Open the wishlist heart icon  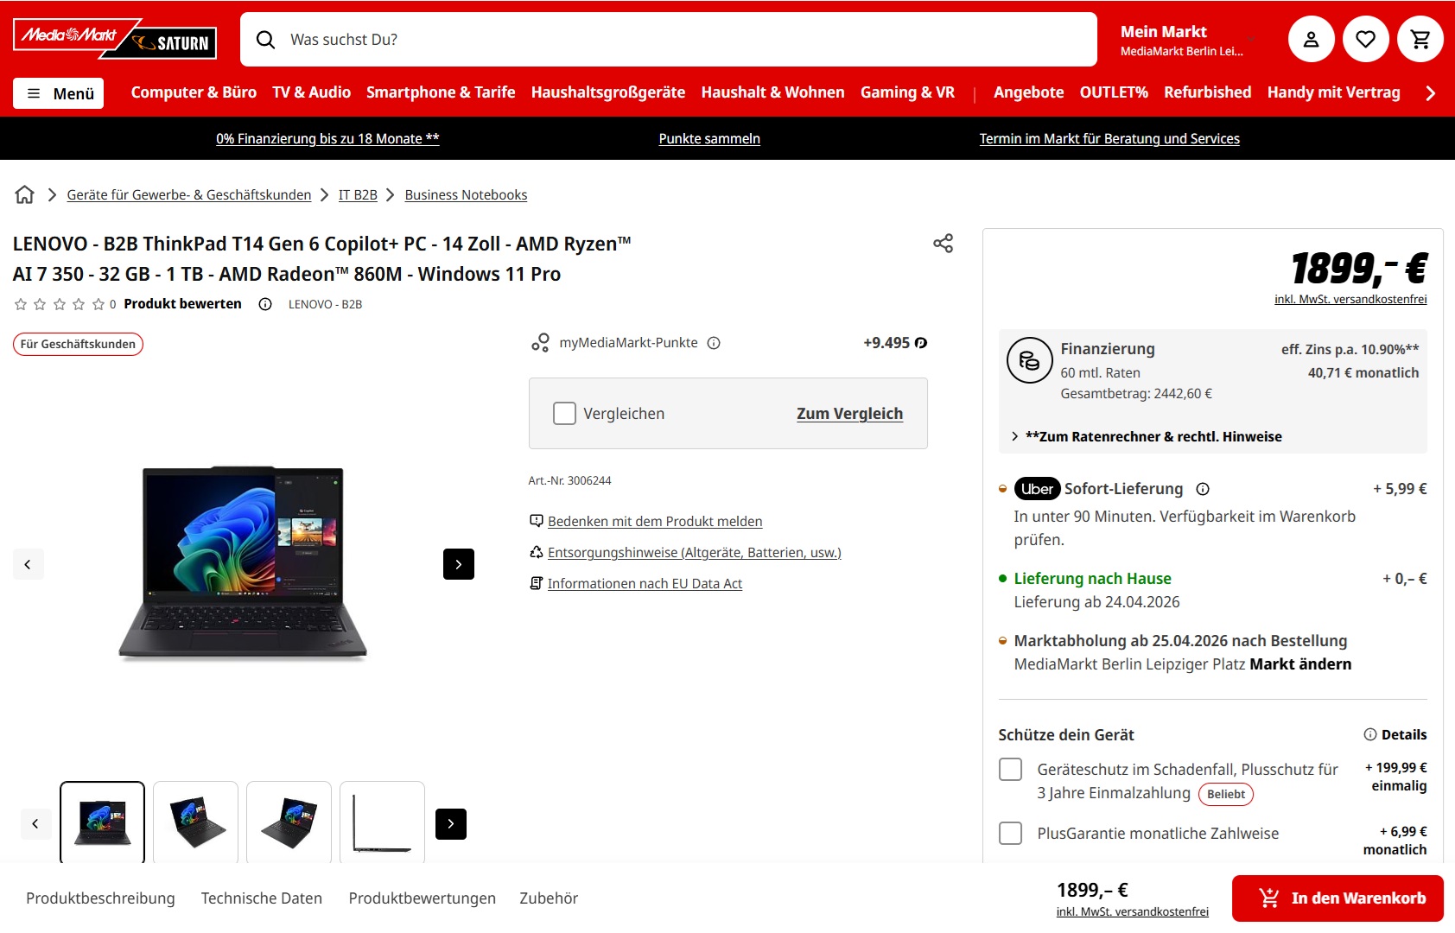(x=1365, y=39)
